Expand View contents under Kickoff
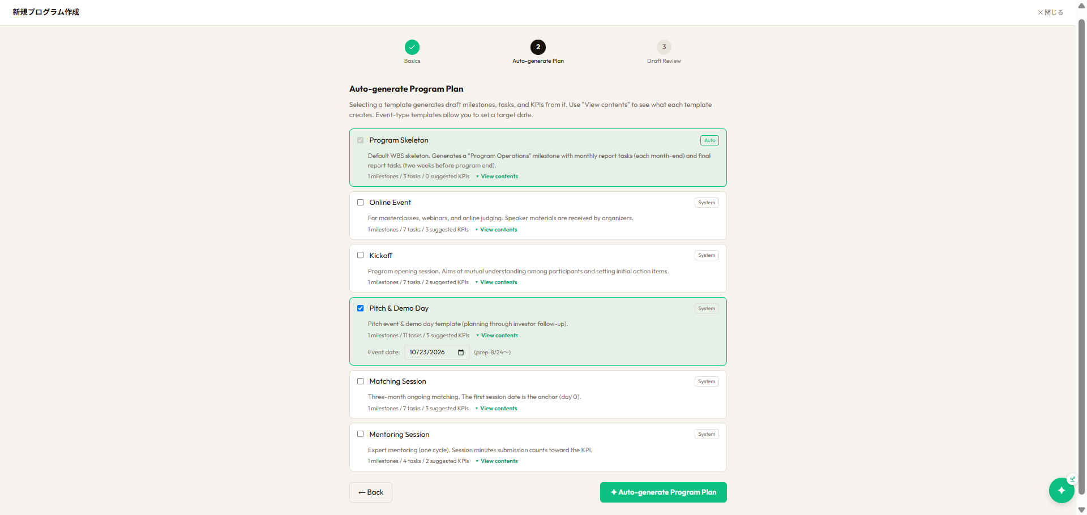The height and width of the screenshot is (515, 1087). click(x=497, y=282)
